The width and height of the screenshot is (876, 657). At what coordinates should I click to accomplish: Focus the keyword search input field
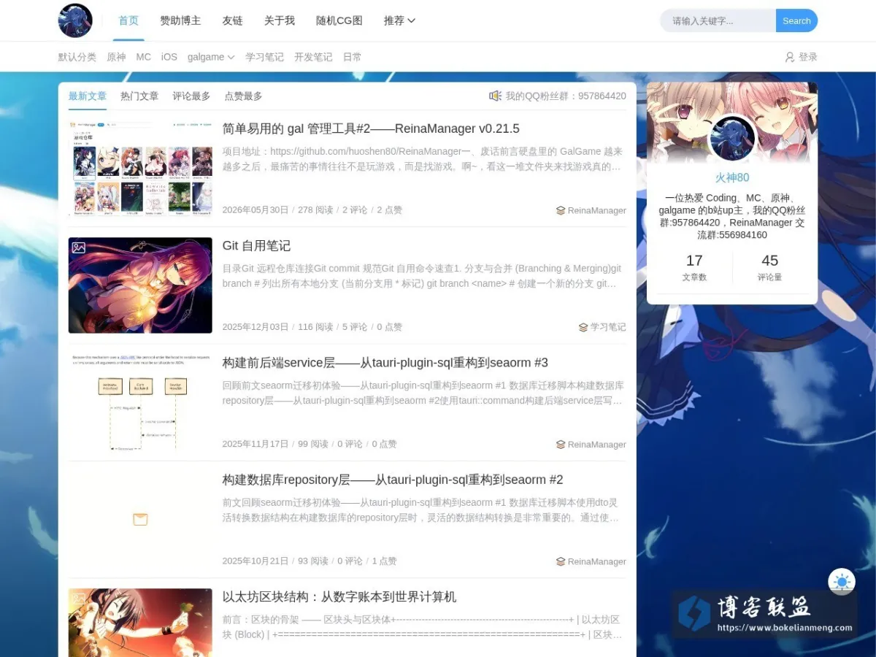pyautogui.click(x=718, y=20)
